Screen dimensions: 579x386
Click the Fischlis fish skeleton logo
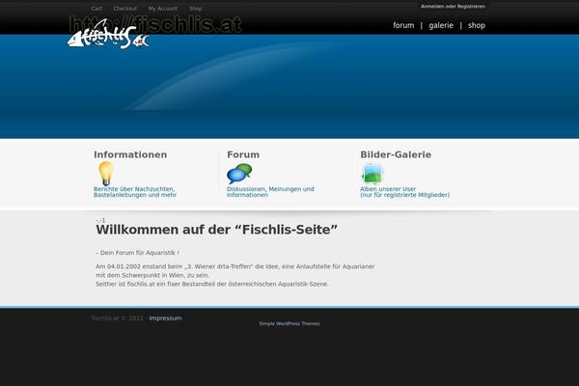[x=108, y=35]
